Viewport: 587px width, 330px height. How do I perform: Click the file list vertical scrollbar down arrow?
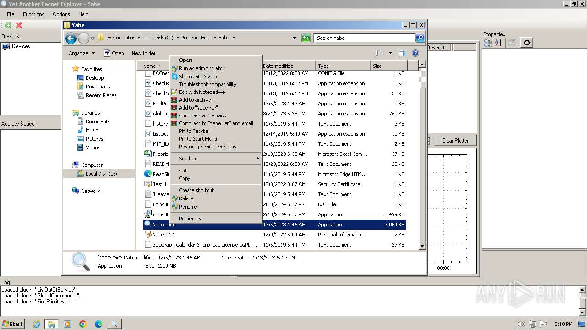(422, 246)
